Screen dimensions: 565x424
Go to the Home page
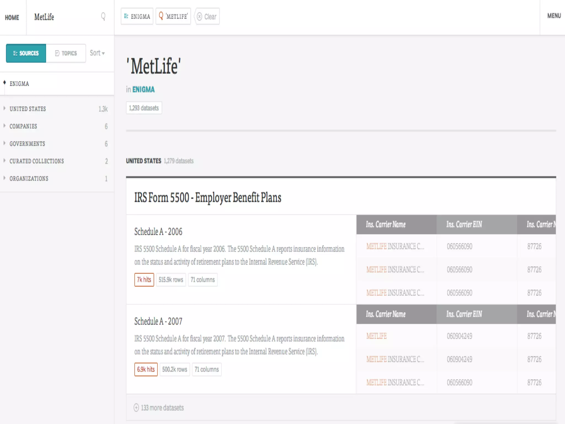tap(12, 18)
